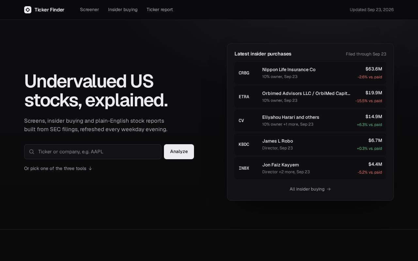Click the -2.6% vs. paid value
This screenshot has height=261, width=418.
tap(370, 77)
